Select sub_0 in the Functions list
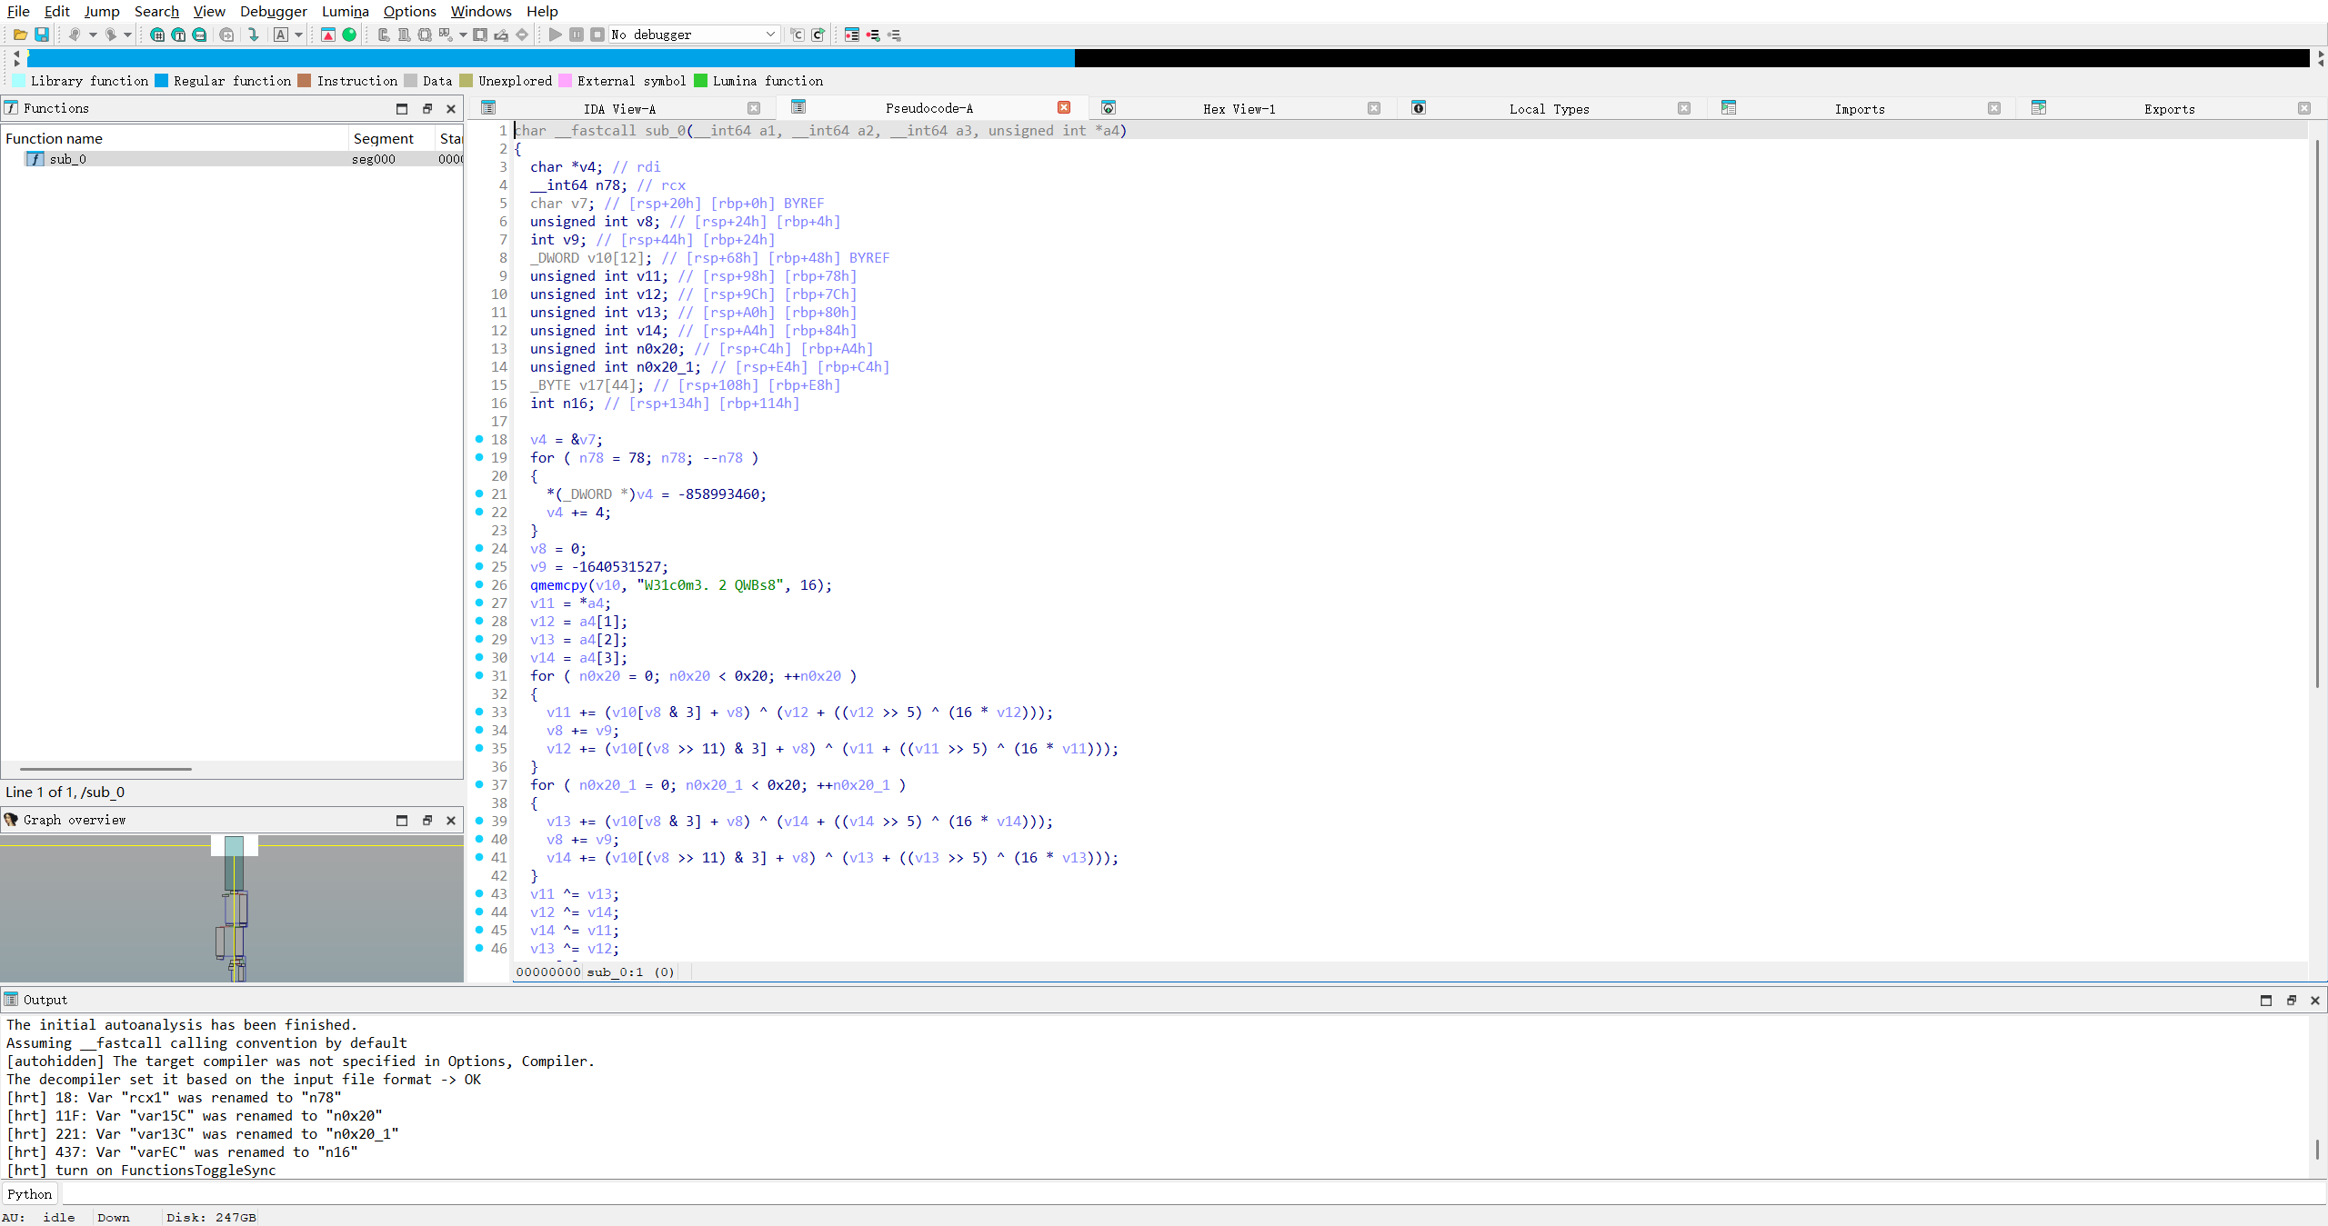Screen dimensions: 2328x1226 coord(67,159)
